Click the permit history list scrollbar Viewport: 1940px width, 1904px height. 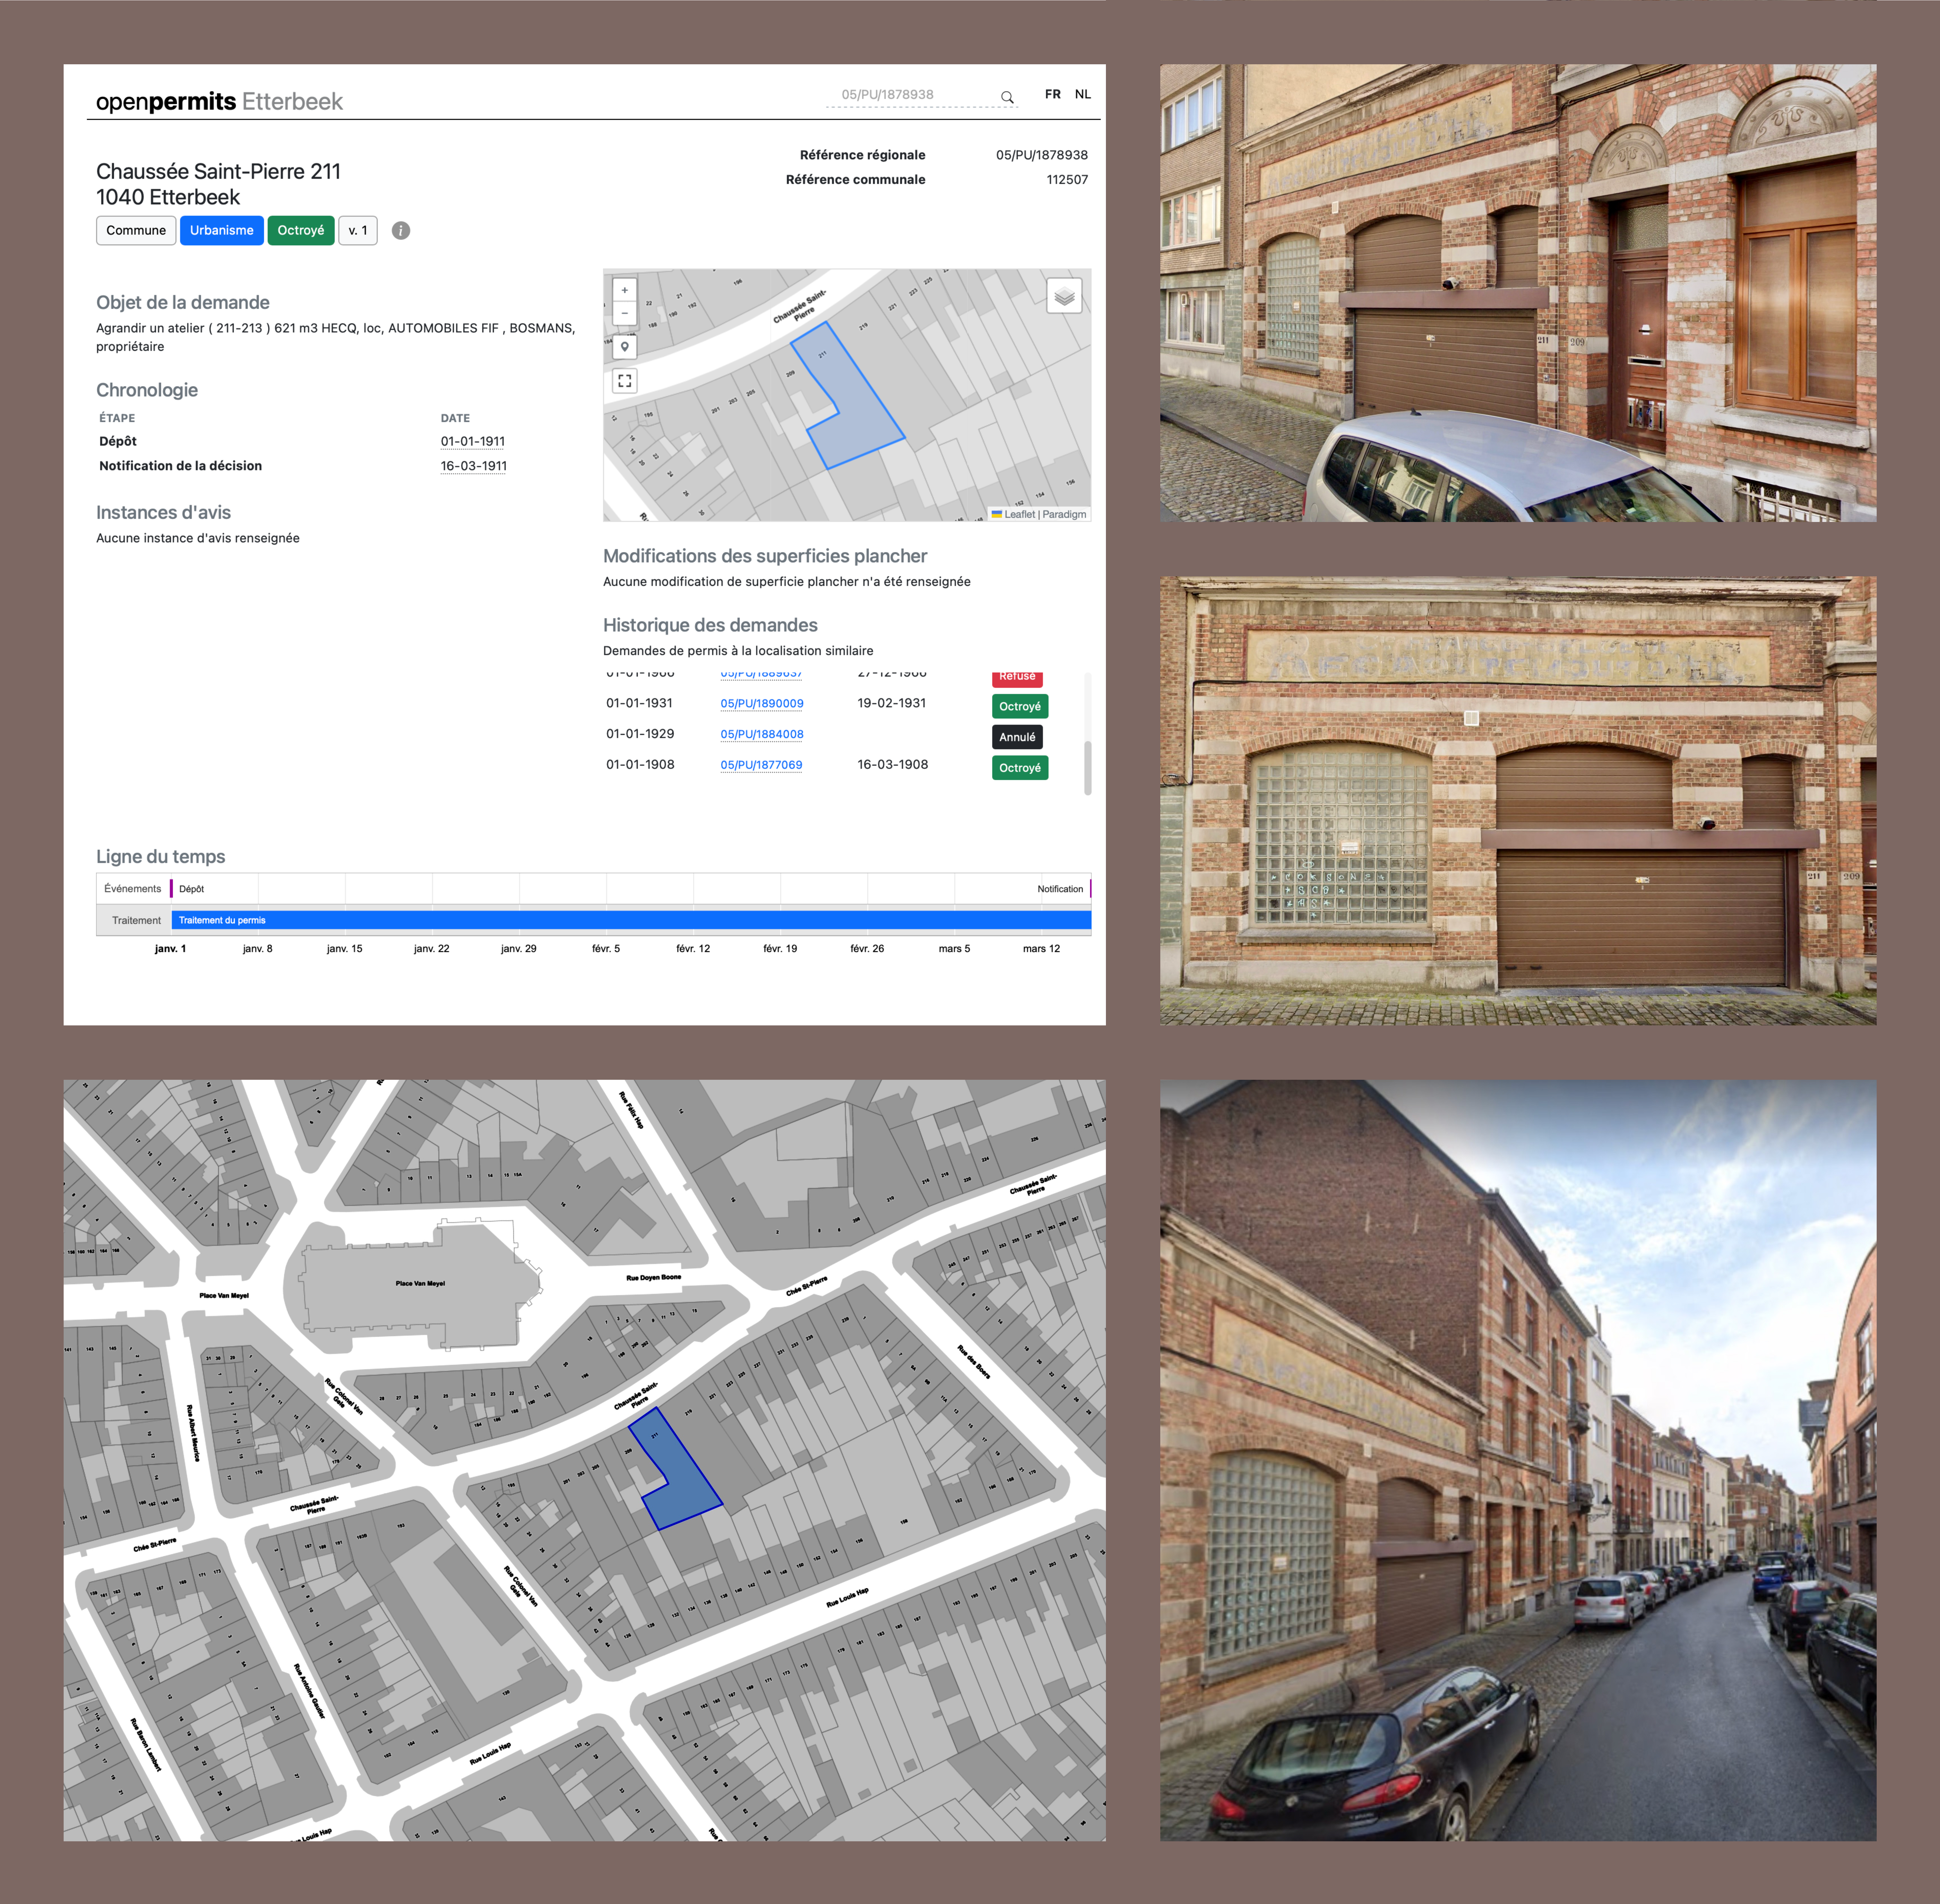(1088, 768)
